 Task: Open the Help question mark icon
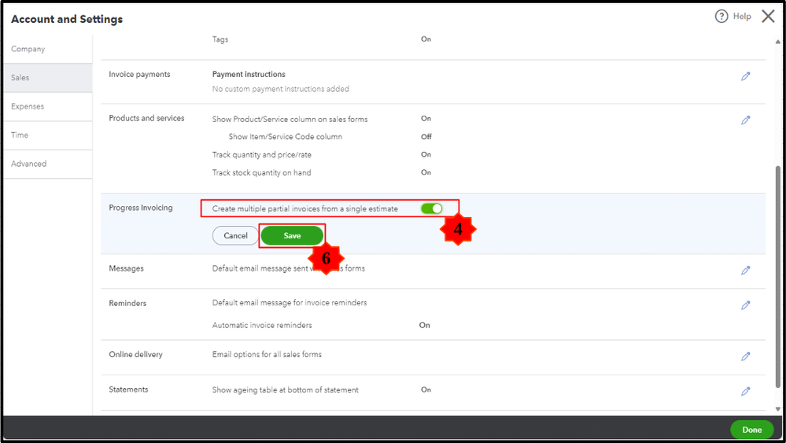[721, 17]
